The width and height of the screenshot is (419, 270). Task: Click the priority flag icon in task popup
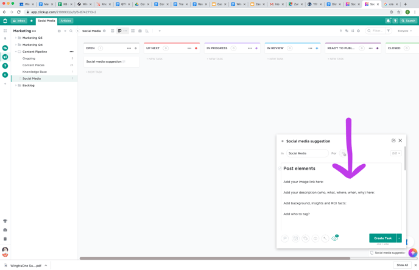tap(286, 238)
